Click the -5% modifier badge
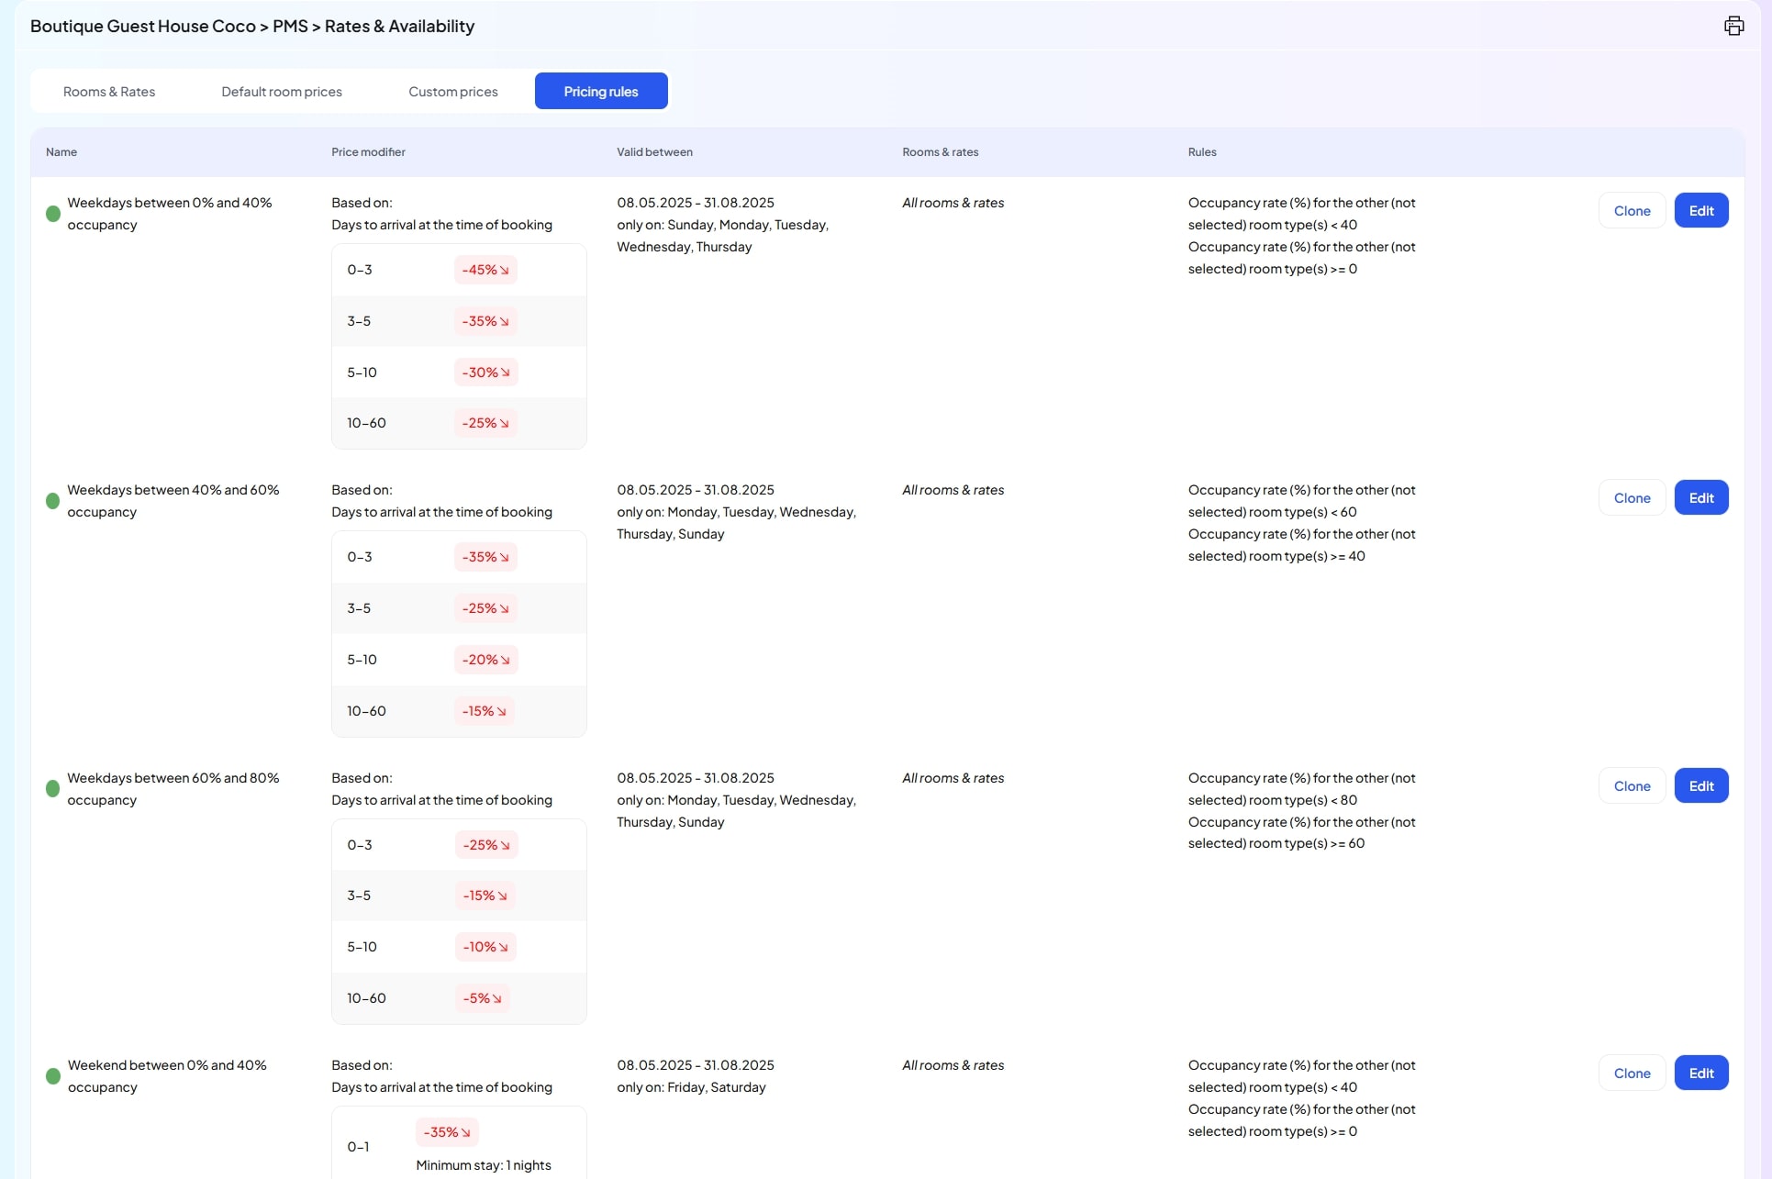The image size is (1772, 1179). tap(482, 998)
